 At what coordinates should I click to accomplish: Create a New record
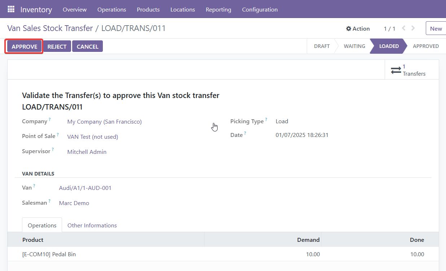[436, 28]
